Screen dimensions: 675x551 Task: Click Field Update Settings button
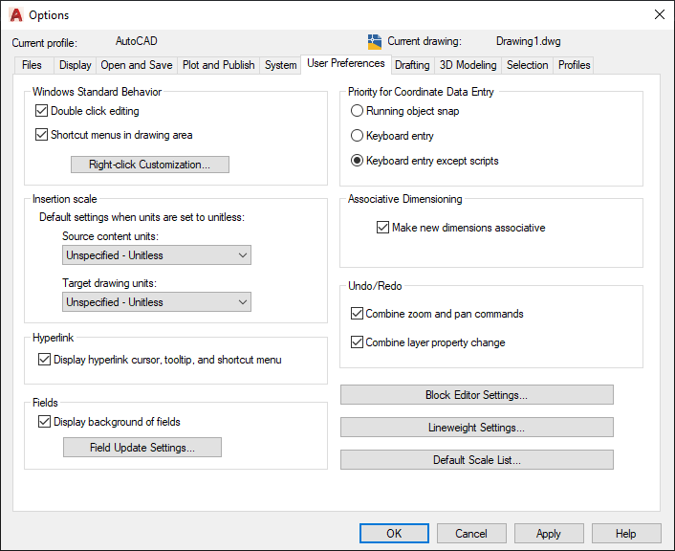(x=142, y=448)
